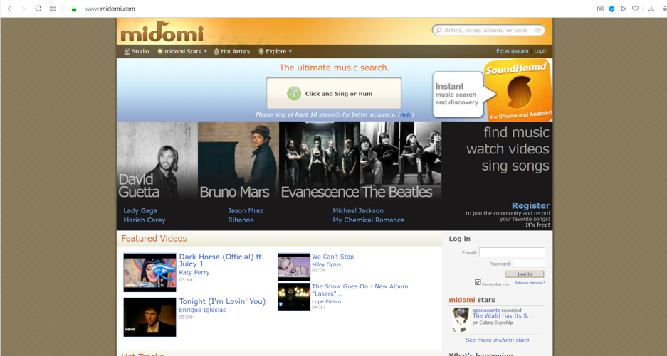667x356 pixels.
Task: Play The Show Goes On video thumbnail
Action: (x=294, y=296)
